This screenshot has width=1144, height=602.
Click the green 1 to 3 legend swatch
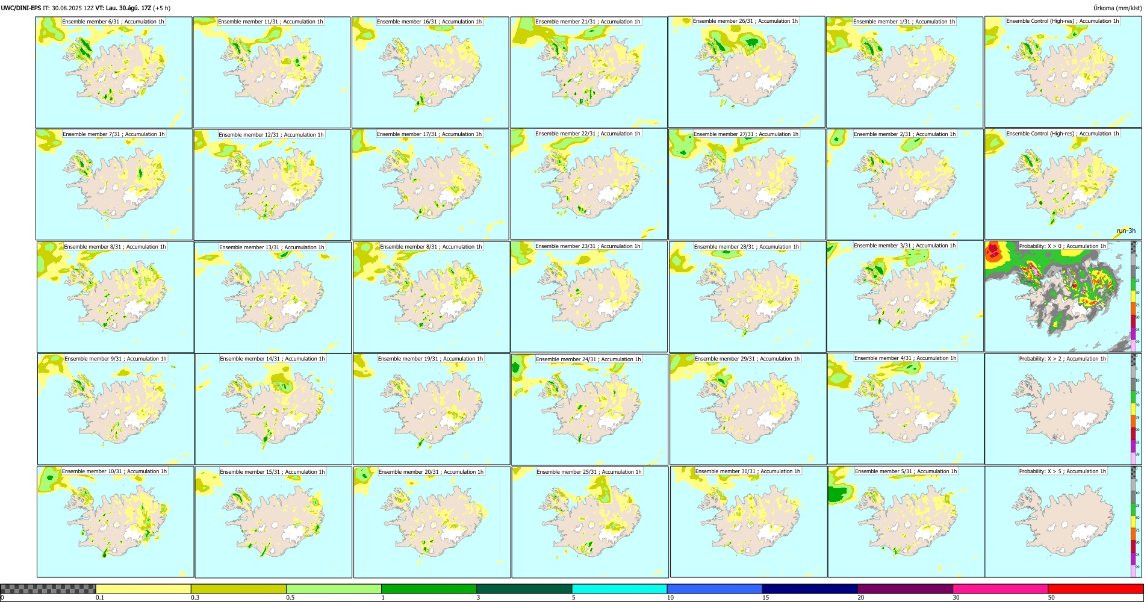click(429, 589)
